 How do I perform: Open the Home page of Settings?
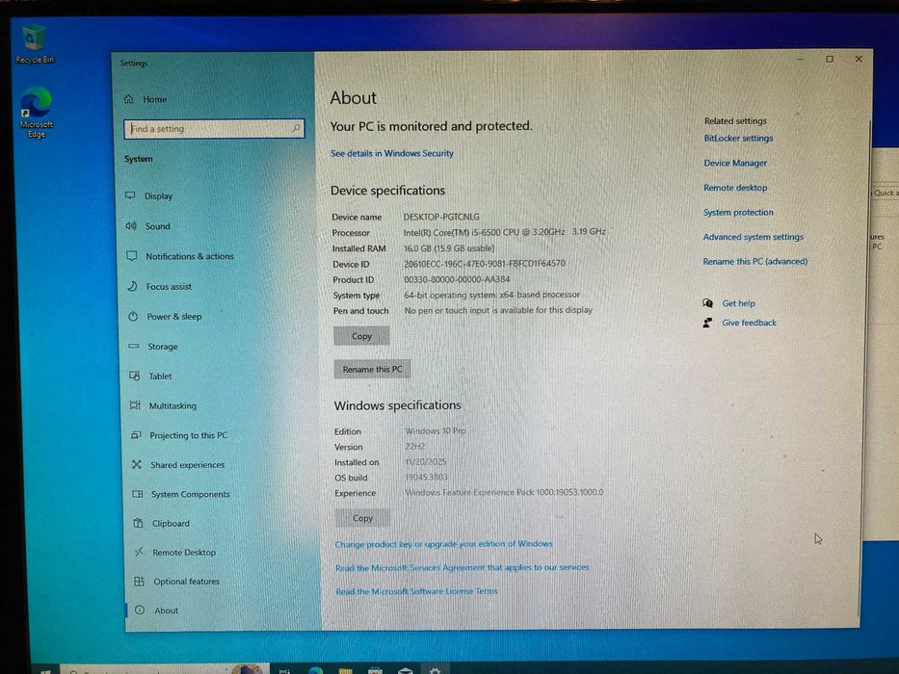[146, 99]
